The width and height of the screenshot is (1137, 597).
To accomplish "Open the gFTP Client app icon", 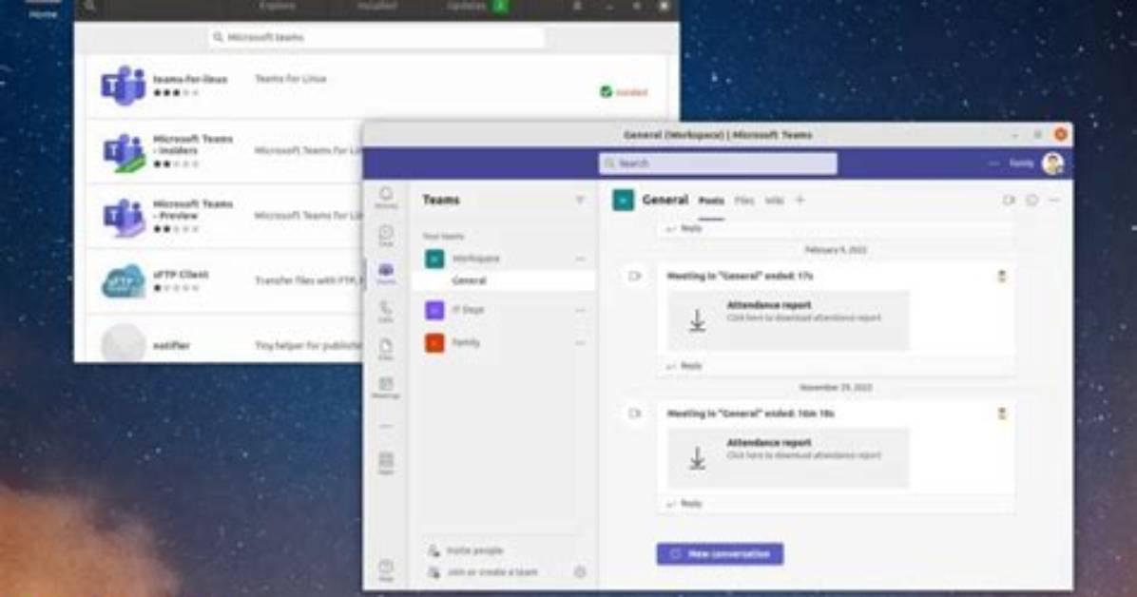I will point(124,280).
